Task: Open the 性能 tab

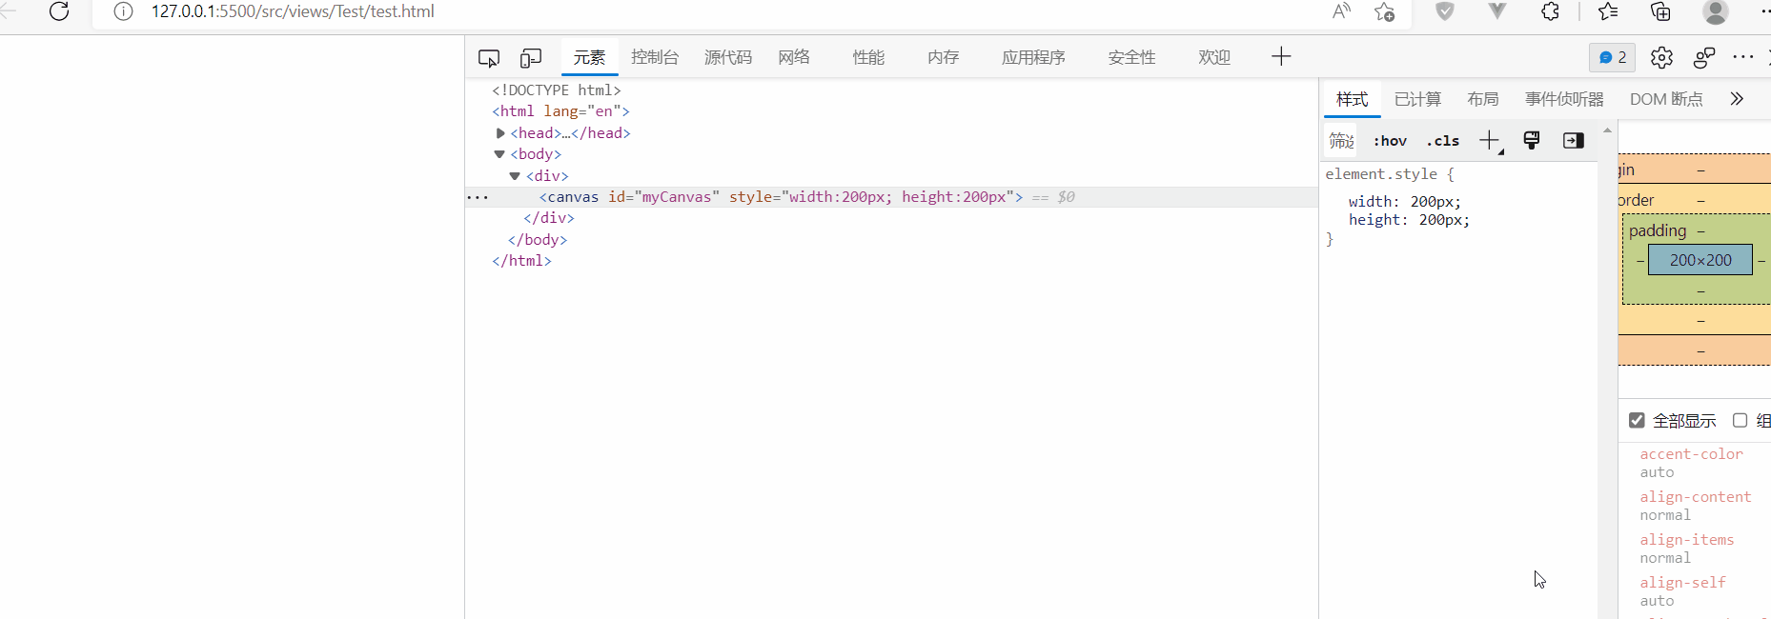Action: [868, 57]
